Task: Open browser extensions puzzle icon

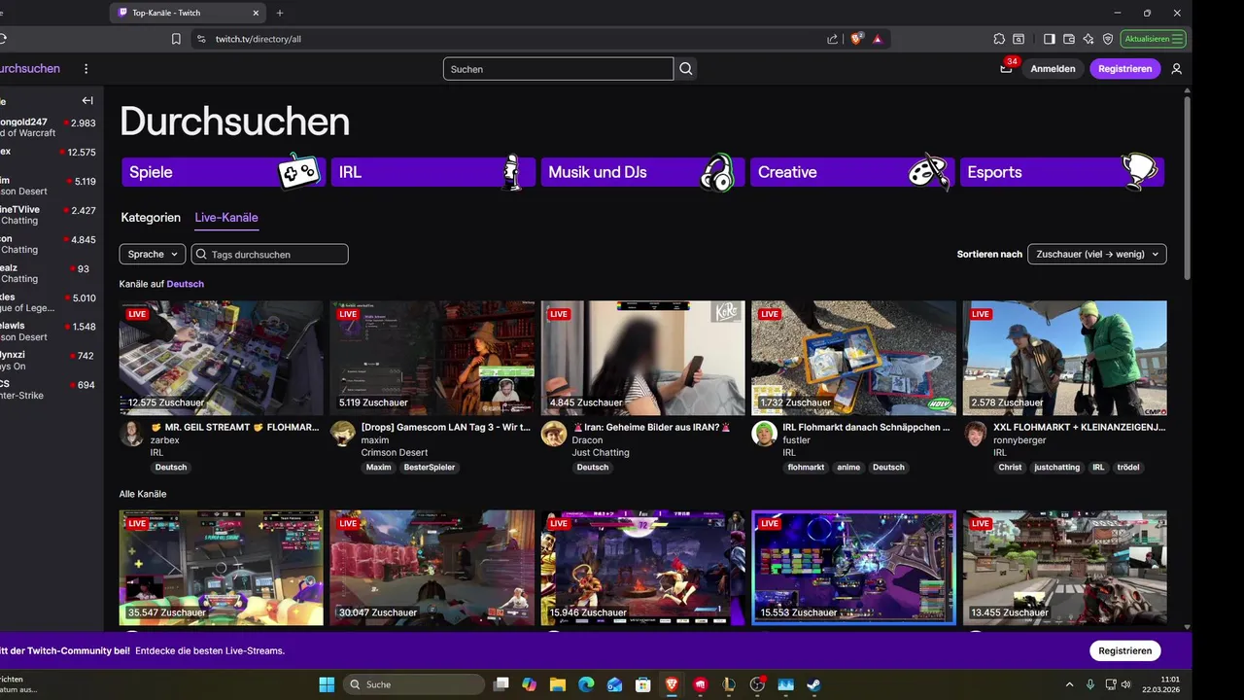Action: (x=999, y=39)
